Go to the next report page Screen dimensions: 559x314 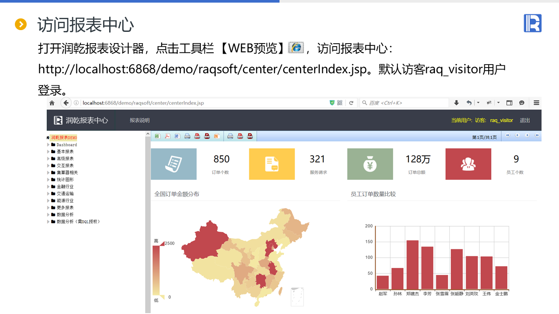(x=527, y=136)
